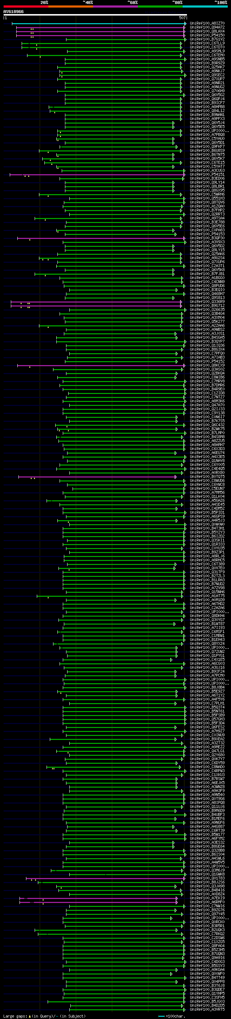Click label UniRef100_Q57GH3
Screen dimensions: 231x1019
pyautogui.click(x=207, y=720)
